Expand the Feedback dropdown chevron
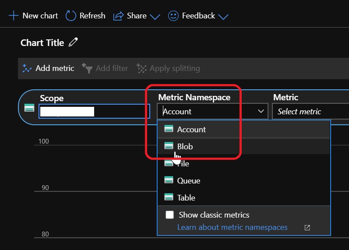349x250 pixels. [223, 17]
